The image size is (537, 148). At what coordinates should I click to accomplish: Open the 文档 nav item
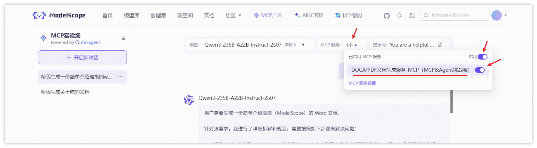click(x=209, y=16)
